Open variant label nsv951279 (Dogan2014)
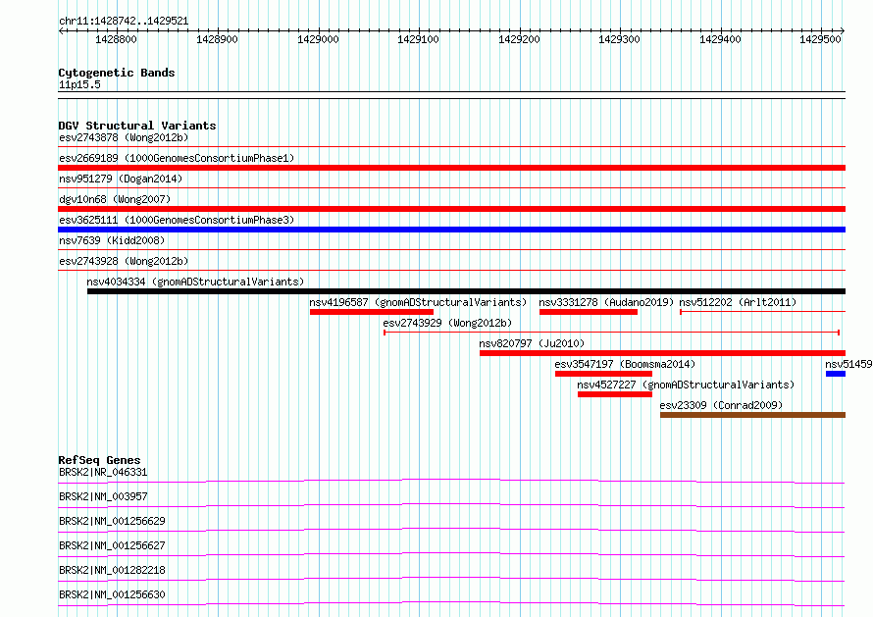The width and height of the screenshot is (873, 617). click(121, 179)
